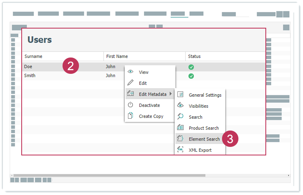Click the Product Search icon
This screenshot has height=195, width=303.
pos(180,128)
